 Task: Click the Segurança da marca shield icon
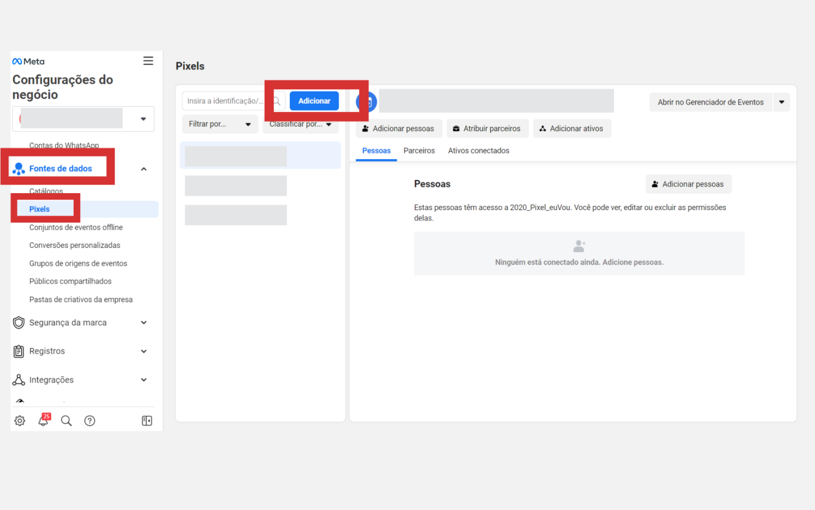coord(19,322)
